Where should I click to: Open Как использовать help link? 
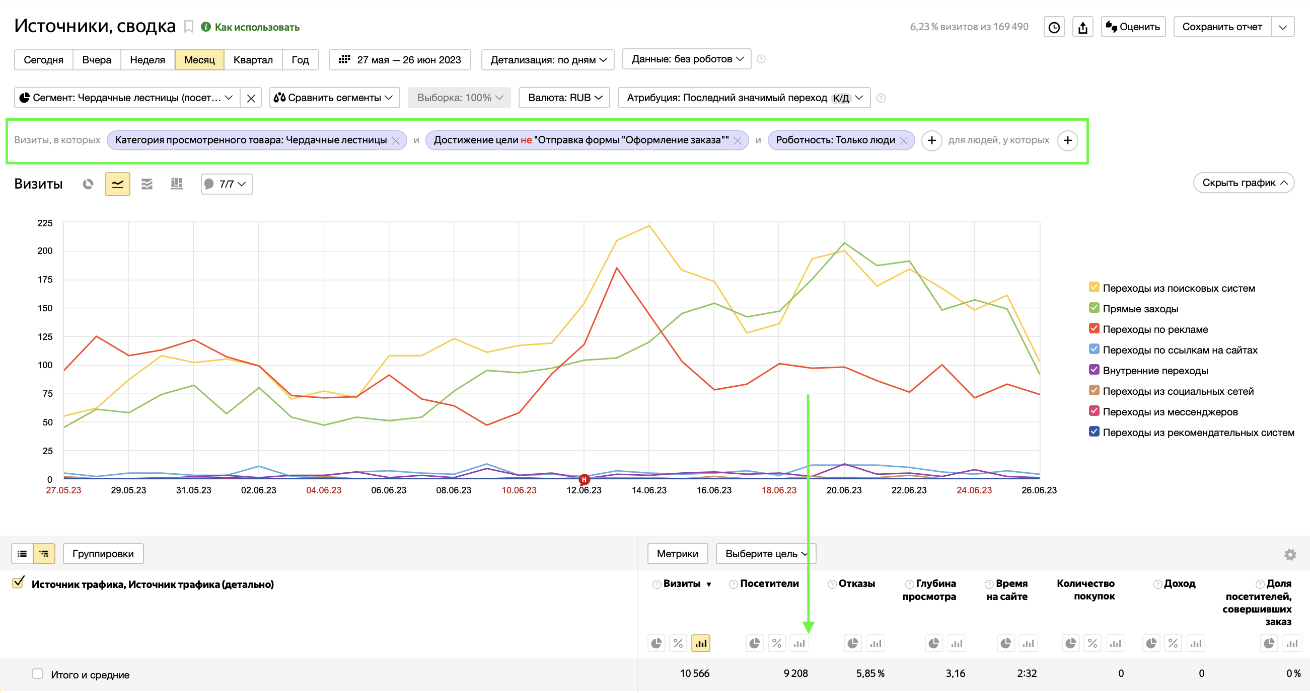(x=256, y=27)
